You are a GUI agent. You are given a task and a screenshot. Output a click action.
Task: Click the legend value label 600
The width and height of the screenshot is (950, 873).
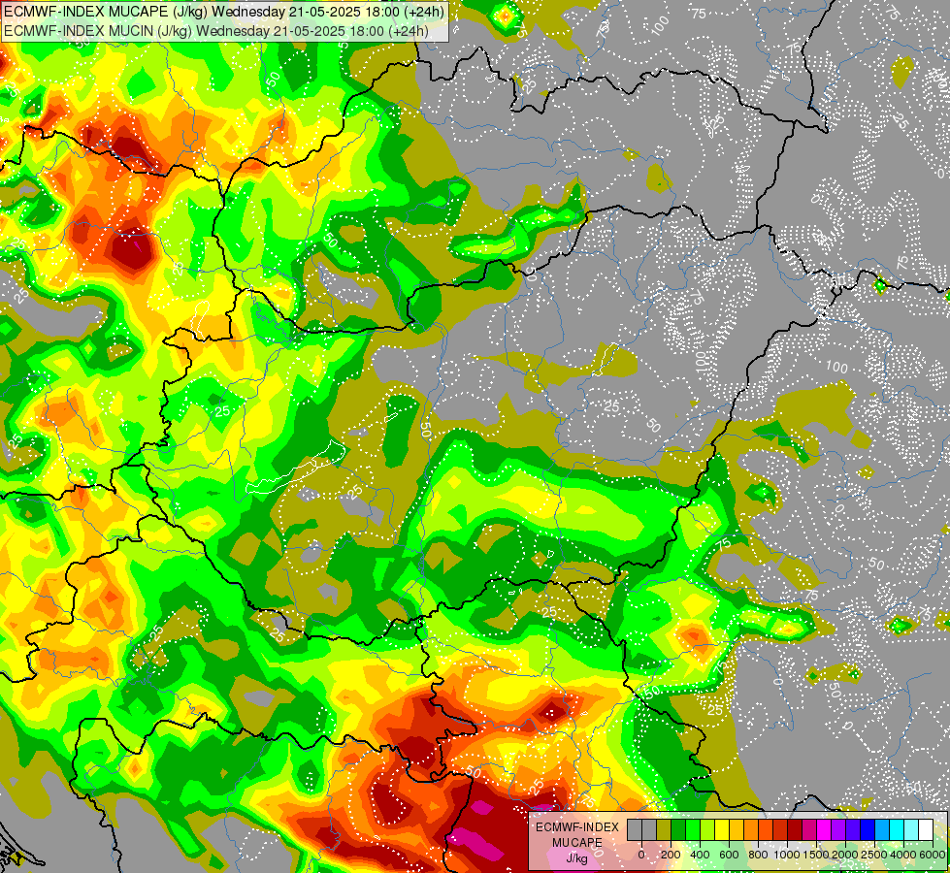pos(729,855)
